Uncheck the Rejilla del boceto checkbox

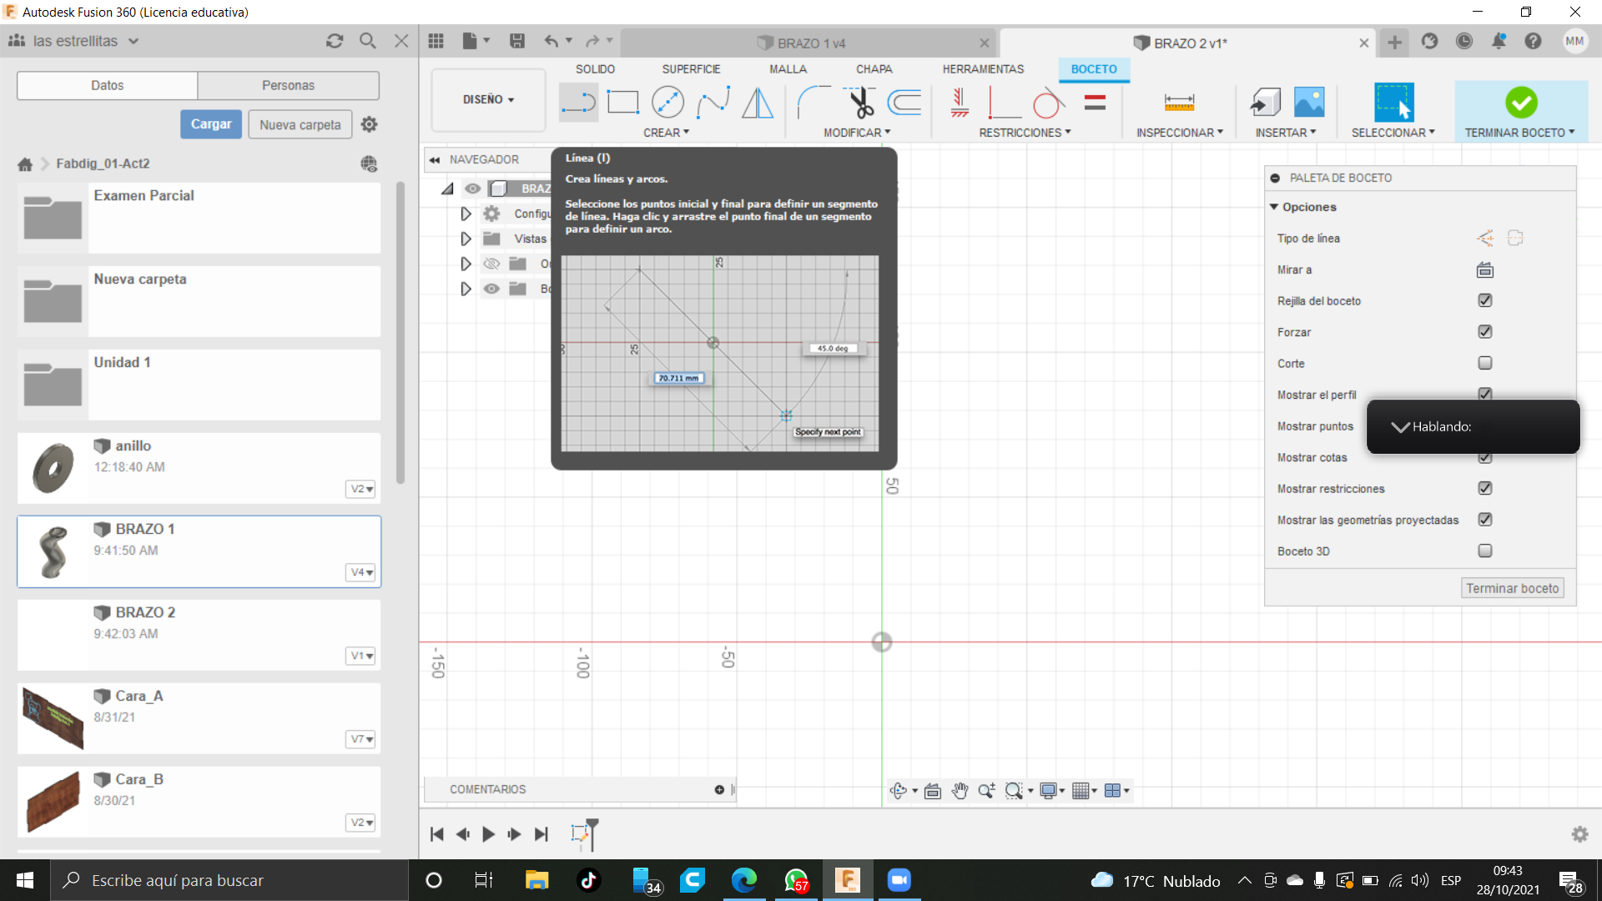(x=1485, y=300)
